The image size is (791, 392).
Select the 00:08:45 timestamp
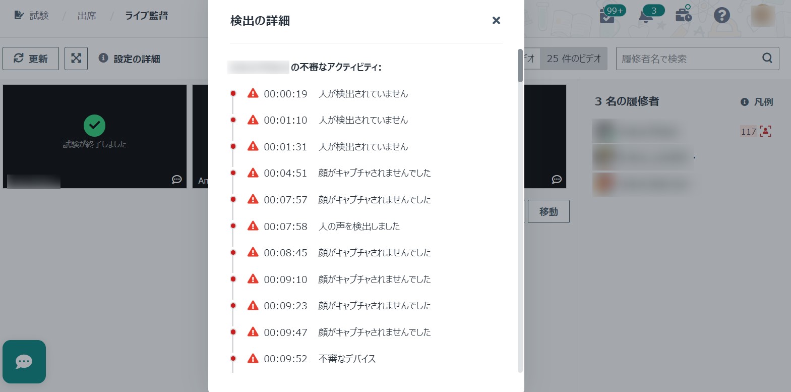click(285, 253)
